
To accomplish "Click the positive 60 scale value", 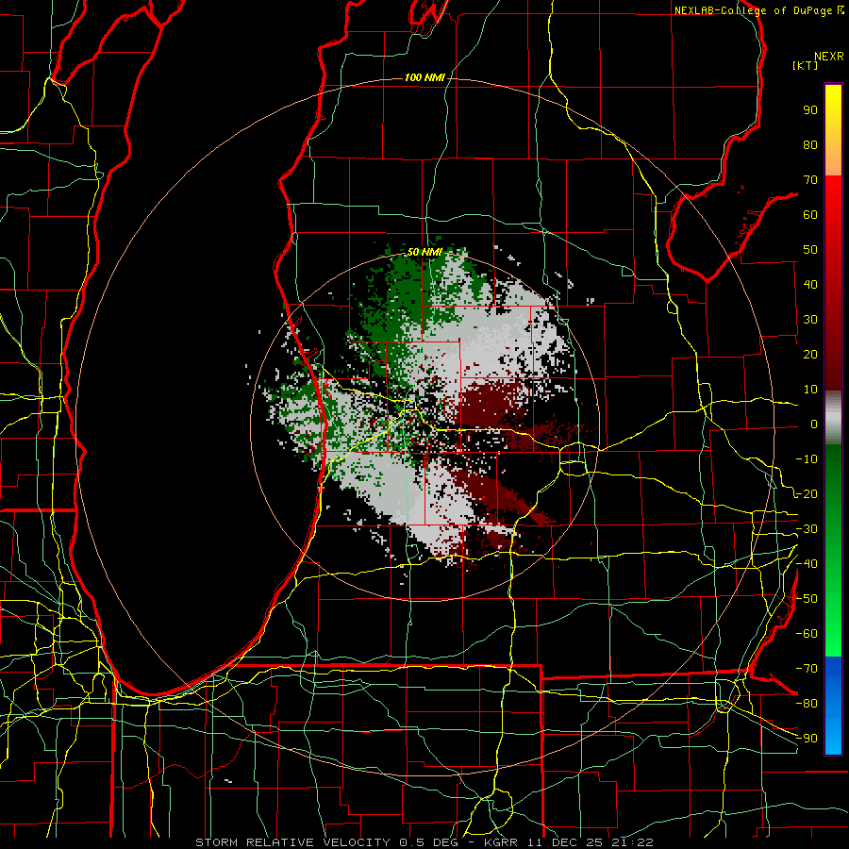I will 810,215.
